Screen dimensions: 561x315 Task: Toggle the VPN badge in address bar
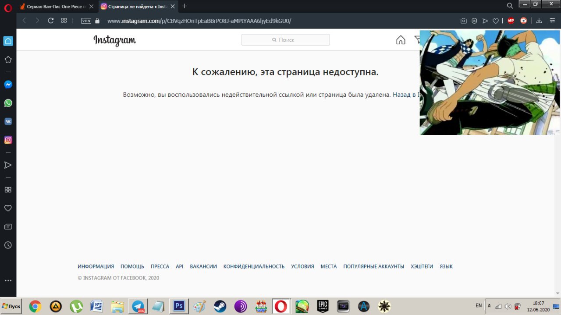[x=86, y=21]
